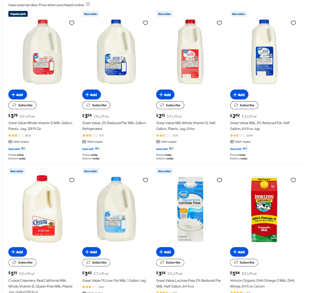The image size is (315, 293).
Task: Click heart icon on Lactose Free milk
Action: tap(219, 180)
